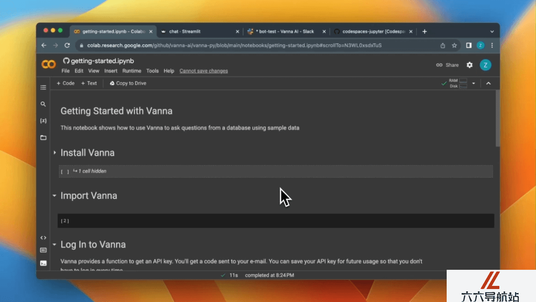Click the Cannot save changes link
The width and height of the screenshot is (536, 302).
(x=204, y=71)
